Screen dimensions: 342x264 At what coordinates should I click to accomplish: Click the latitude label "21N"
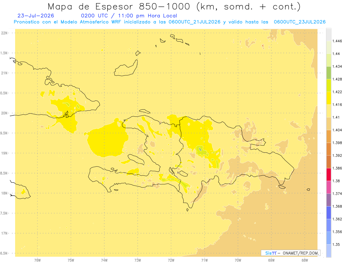(x=5, y=73)
